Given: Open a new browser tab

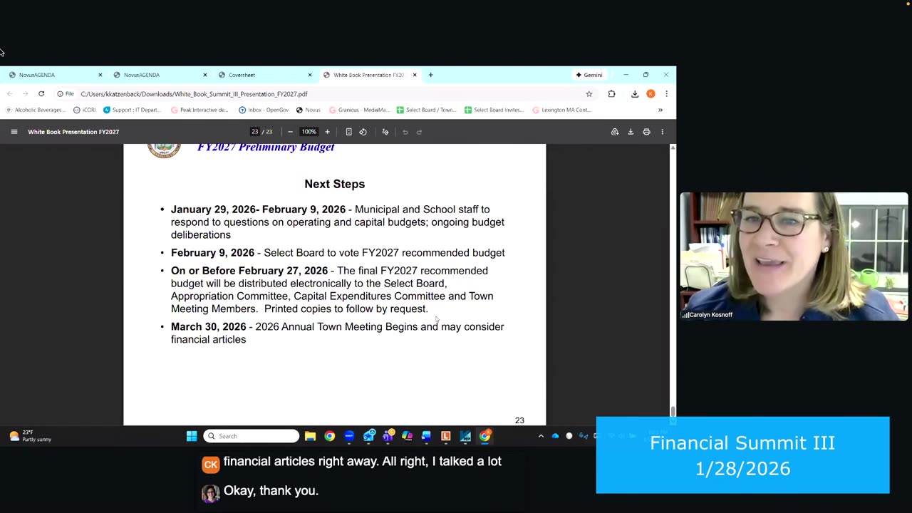Looking at the screenshot, I should (x=430, y=75).
